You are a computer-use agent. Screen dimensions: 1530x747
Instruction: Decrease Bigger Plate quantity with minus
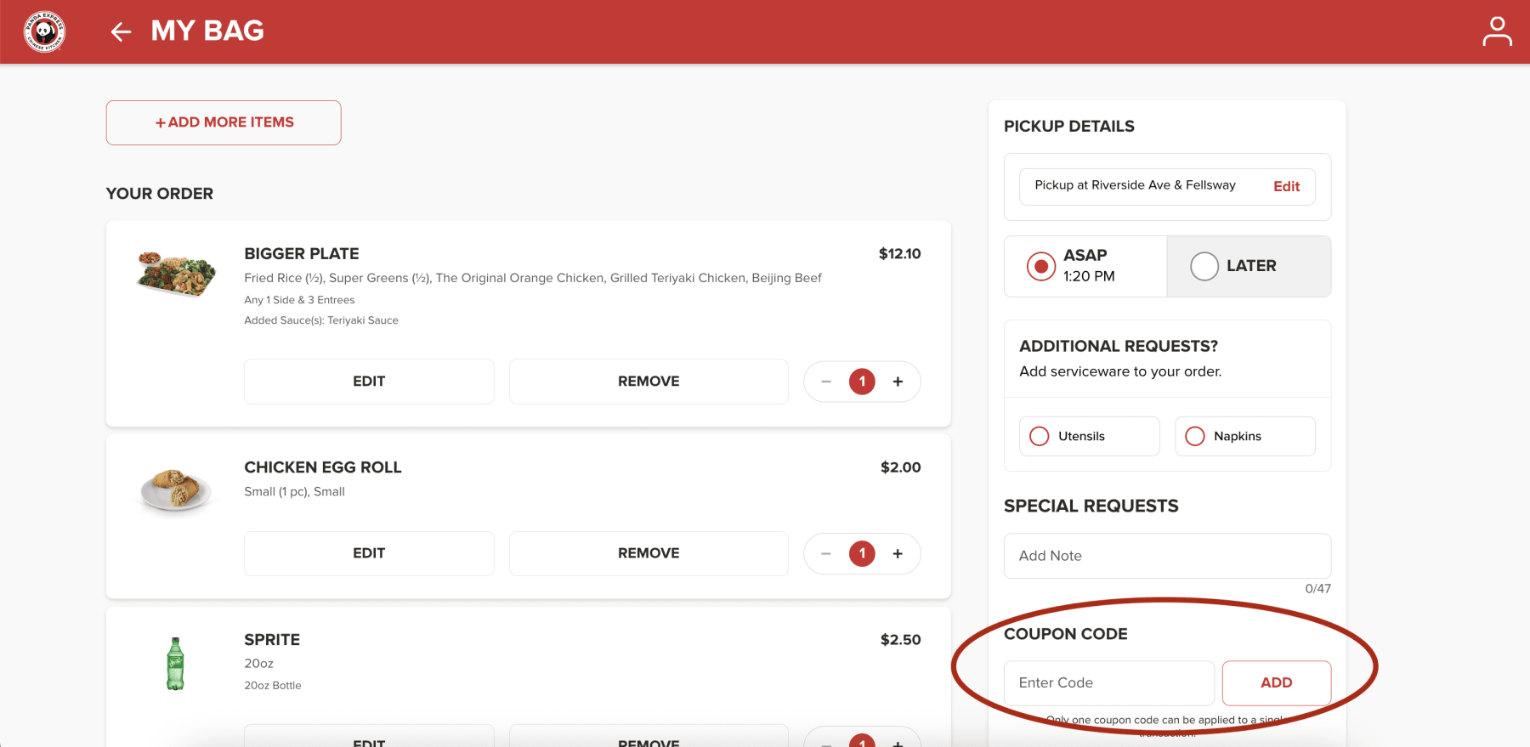tap(826, 382)
